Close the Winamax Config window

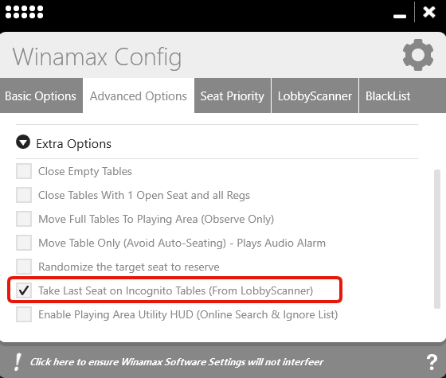click(x=429, y=12)
